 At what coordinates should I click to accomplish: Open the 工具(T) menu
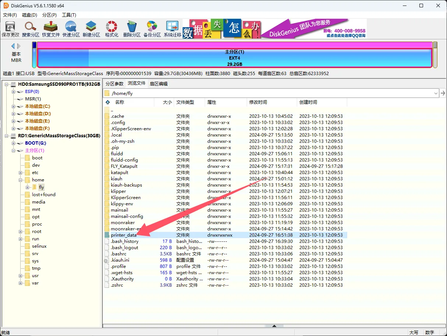click(x=69, y=15)
